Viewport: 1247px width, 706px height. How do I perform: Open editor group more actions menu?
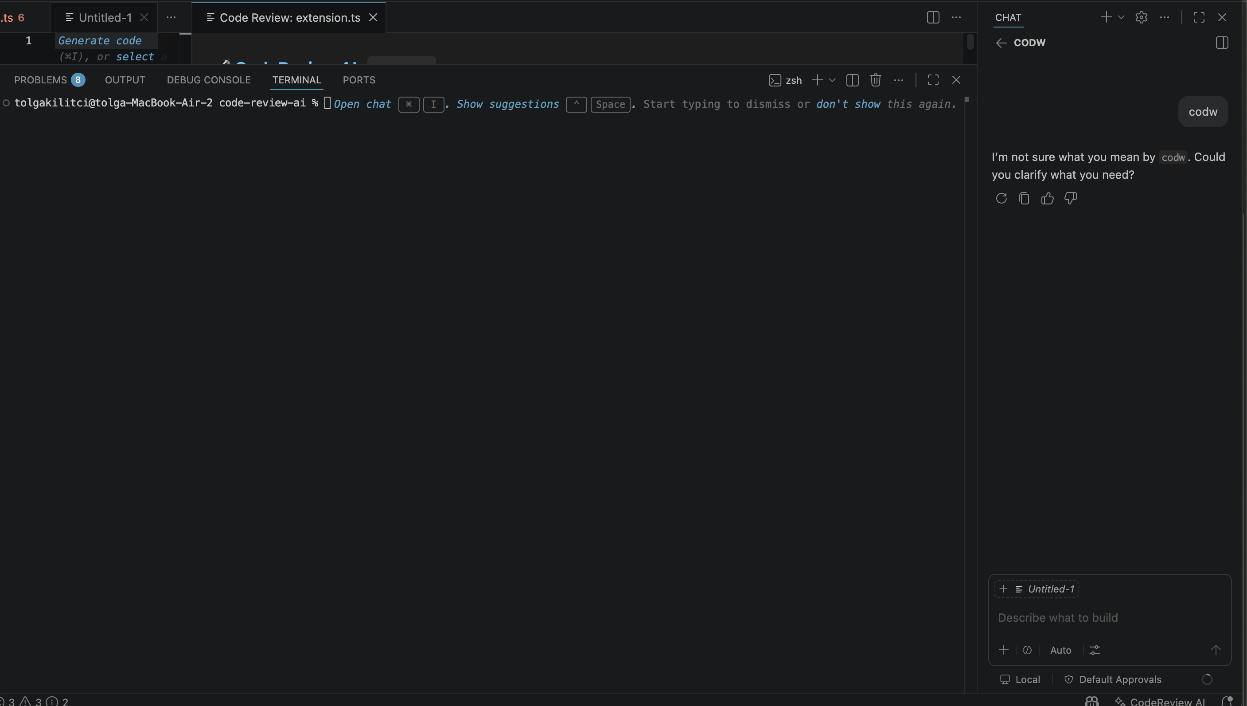point(956,17)
